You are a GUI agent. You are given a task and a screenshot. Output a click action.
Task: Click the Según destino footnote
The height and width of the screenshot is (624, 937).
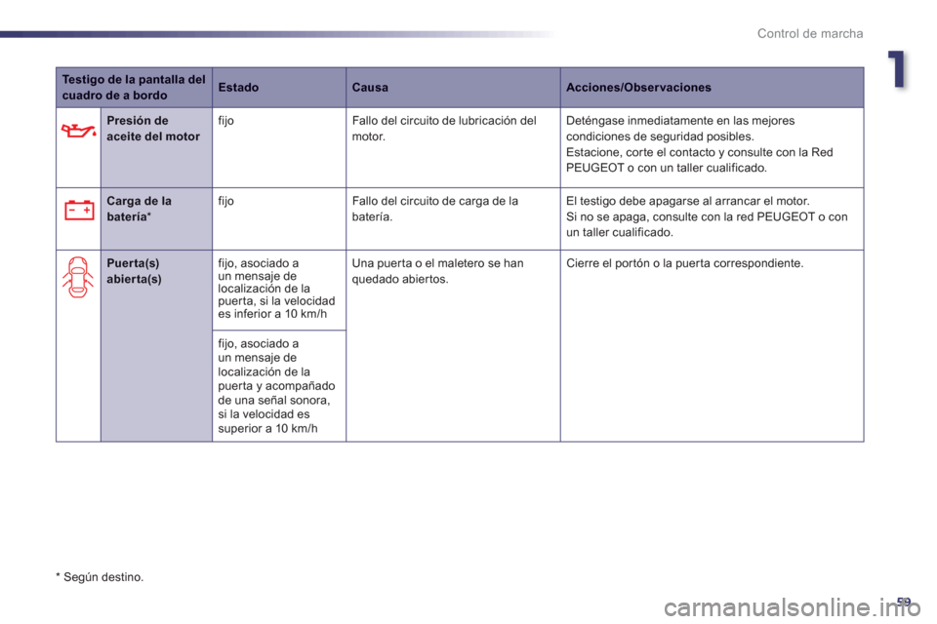point(100,577)
